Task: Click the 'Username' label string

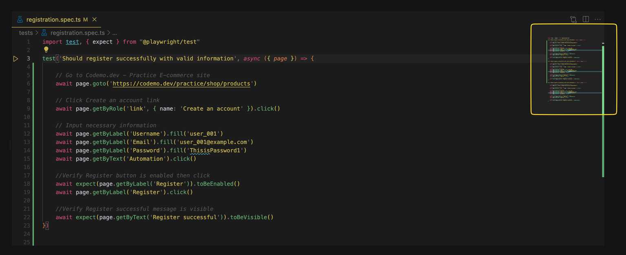Action: [x=146, y=134]
